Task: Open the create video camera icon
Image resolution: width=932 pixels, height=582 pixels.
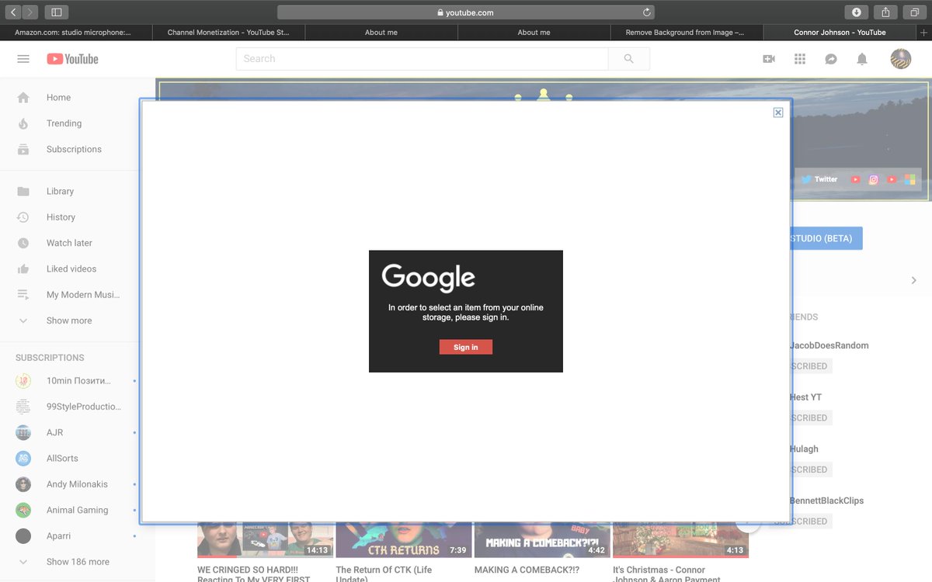Action: [769, 59]
